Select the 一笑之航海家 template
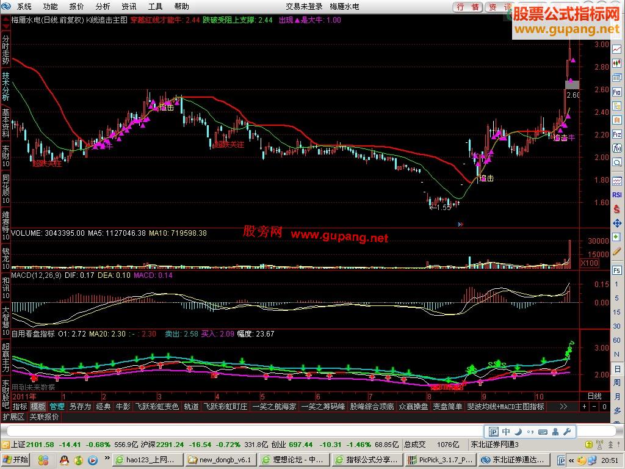This screenshot has width=625, height=469. [x=275, y=406]
